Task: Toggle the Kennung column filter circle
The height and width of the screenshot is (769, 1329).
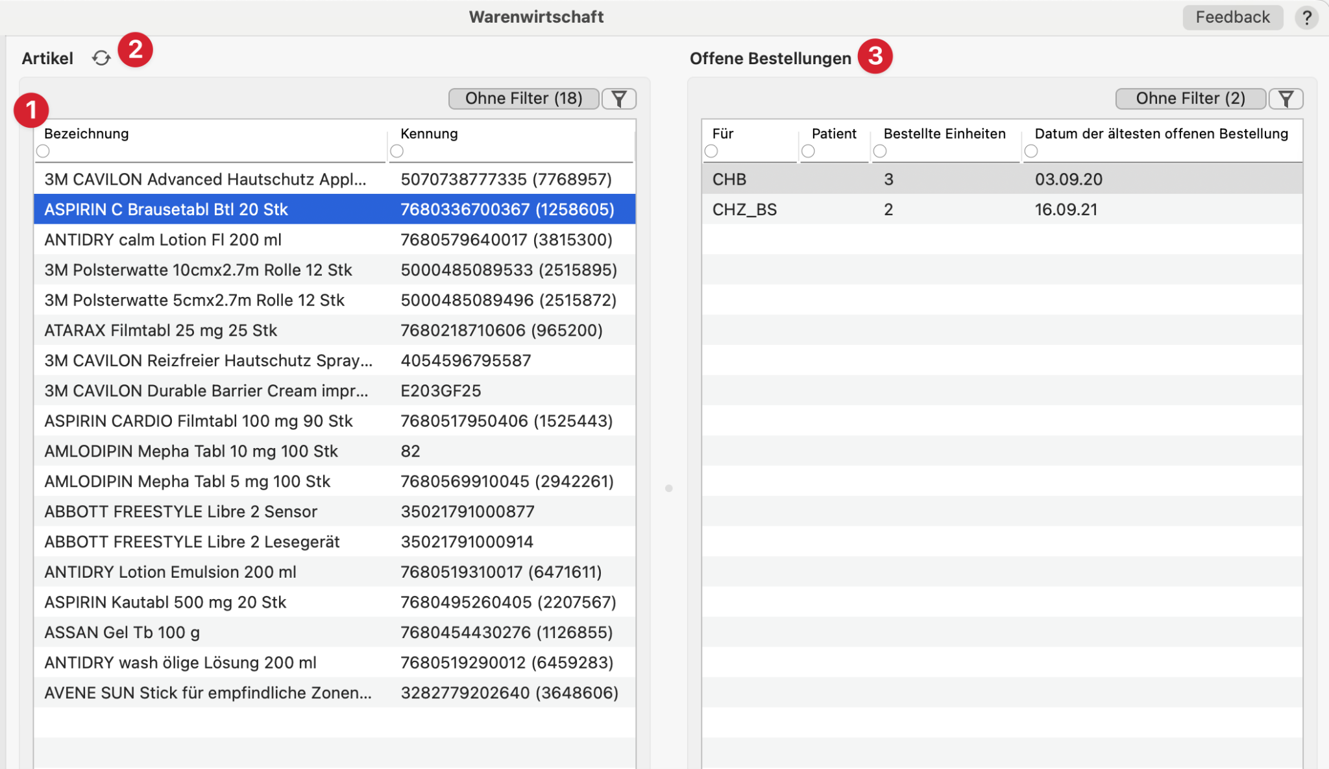Action: [x=397, y=151]
